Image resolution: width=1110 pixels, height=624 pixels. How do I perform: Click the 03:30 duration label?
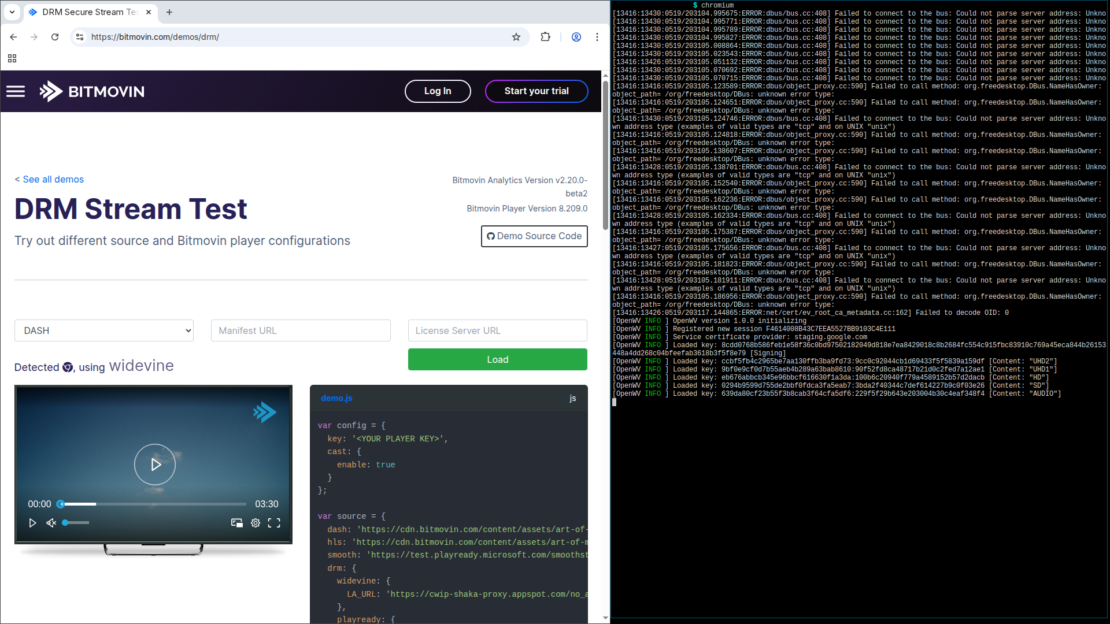pos(267,504)
